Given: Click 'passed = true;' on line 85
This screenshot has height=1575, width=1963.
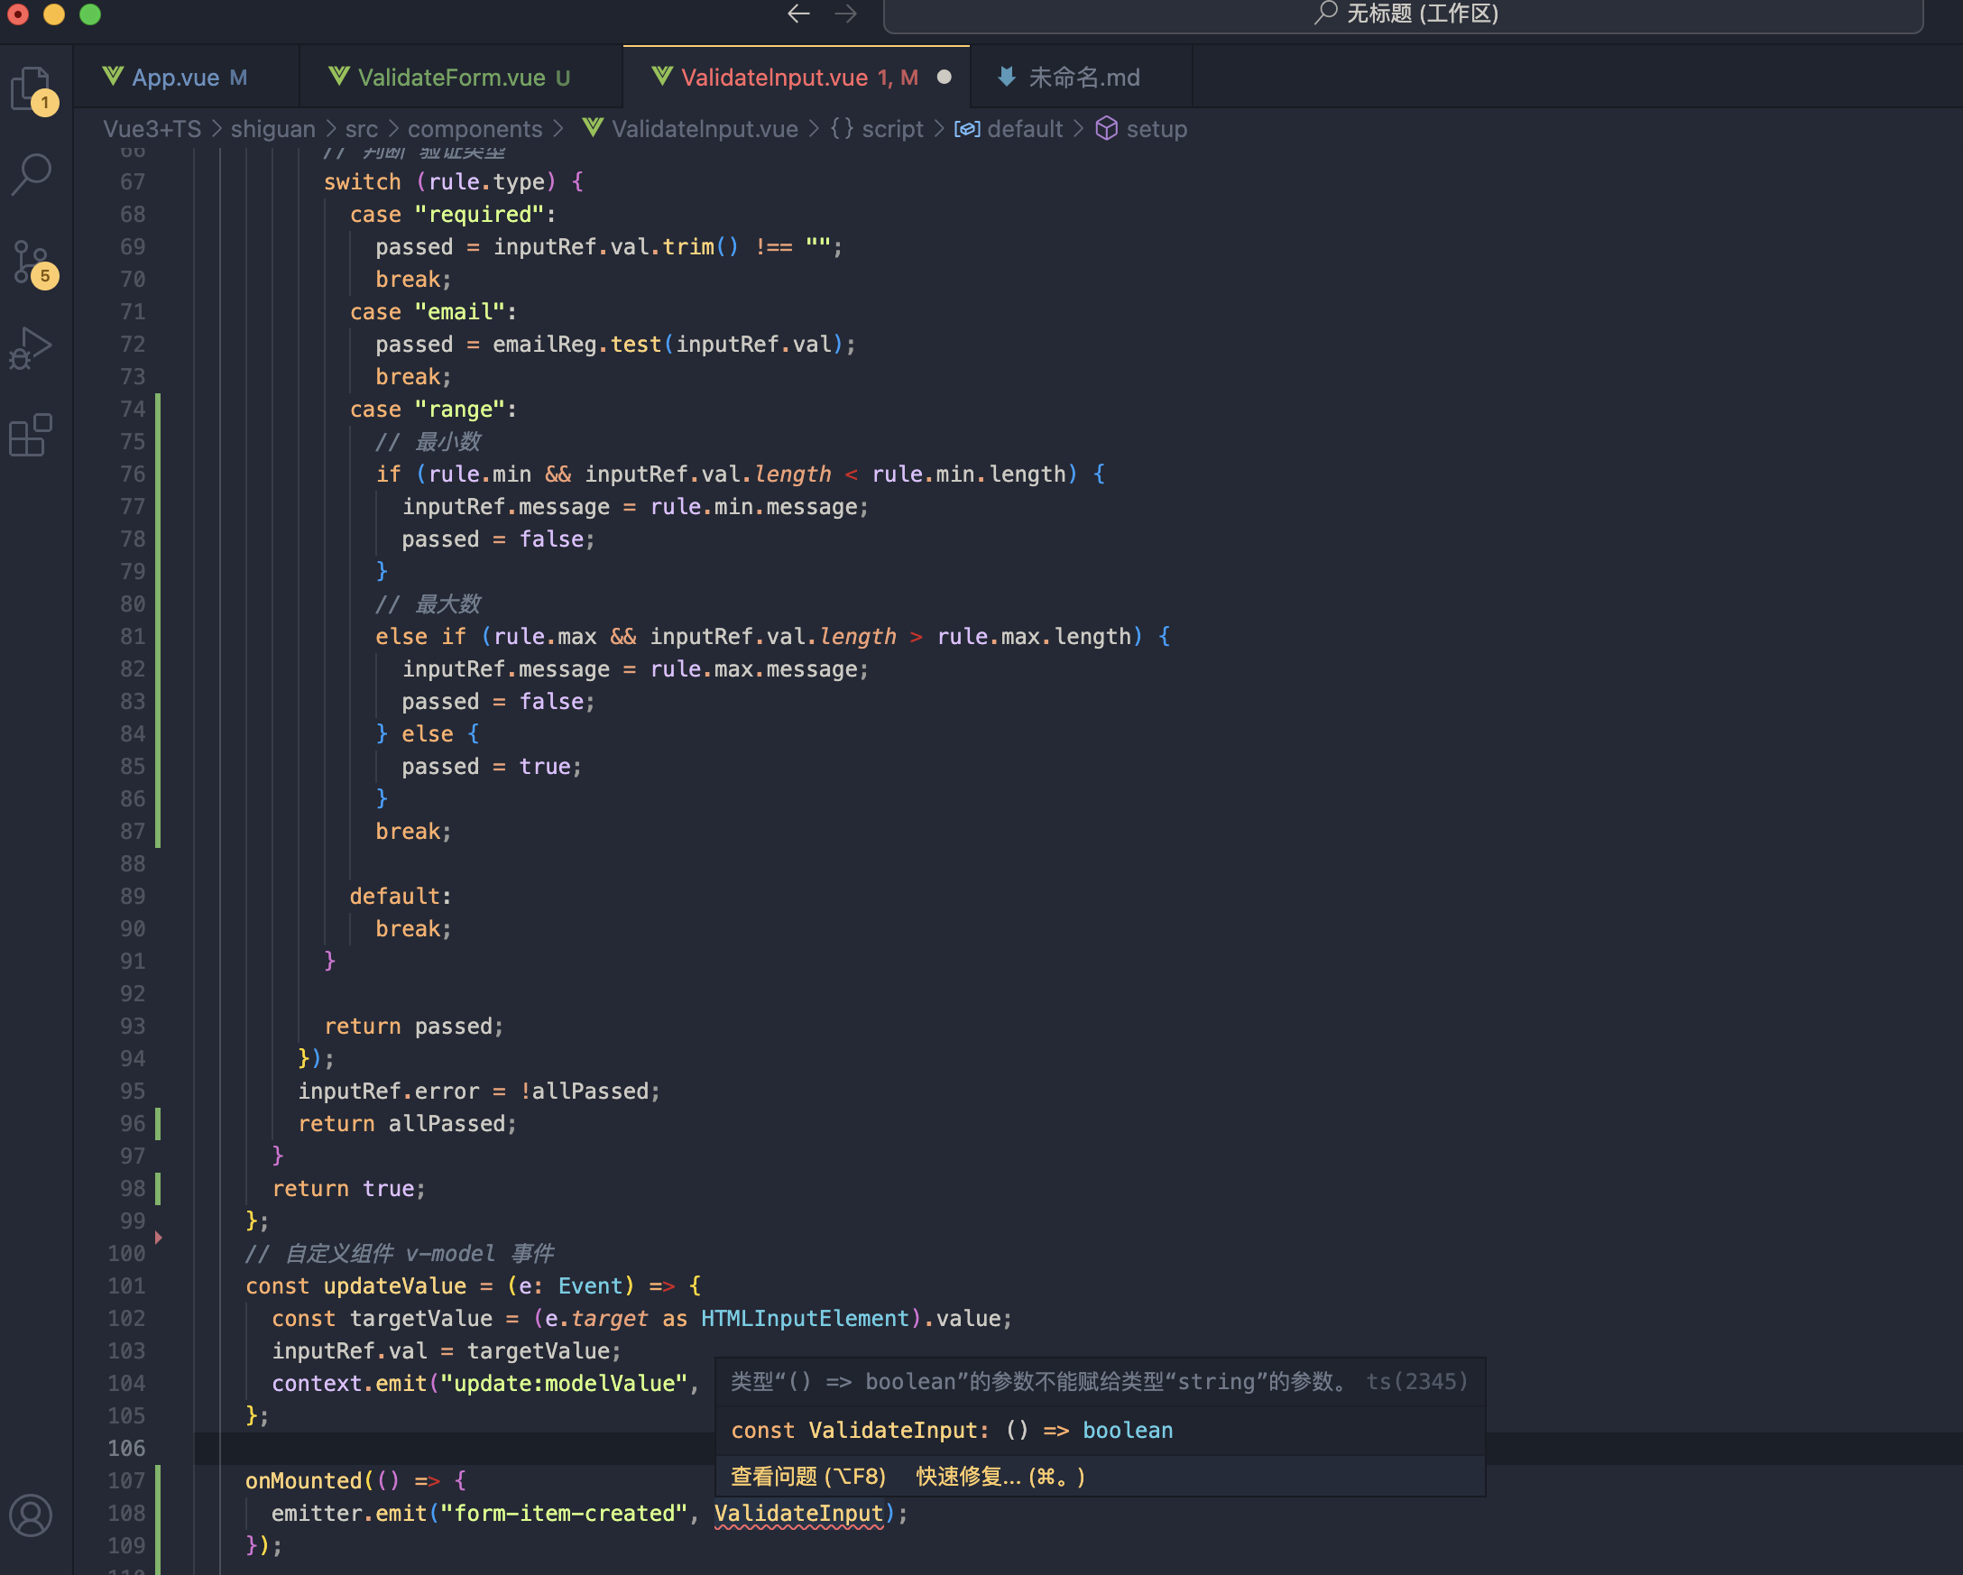Looking at the screenshot, I should click(x=492, y=767).
